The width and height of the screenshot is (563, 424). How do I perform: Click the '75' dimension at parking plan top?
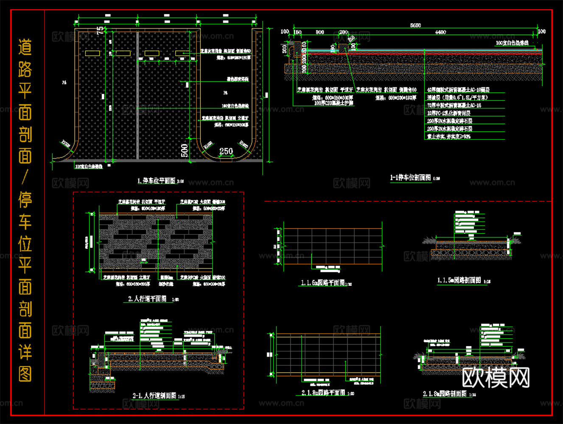click(x=100, y=30)
